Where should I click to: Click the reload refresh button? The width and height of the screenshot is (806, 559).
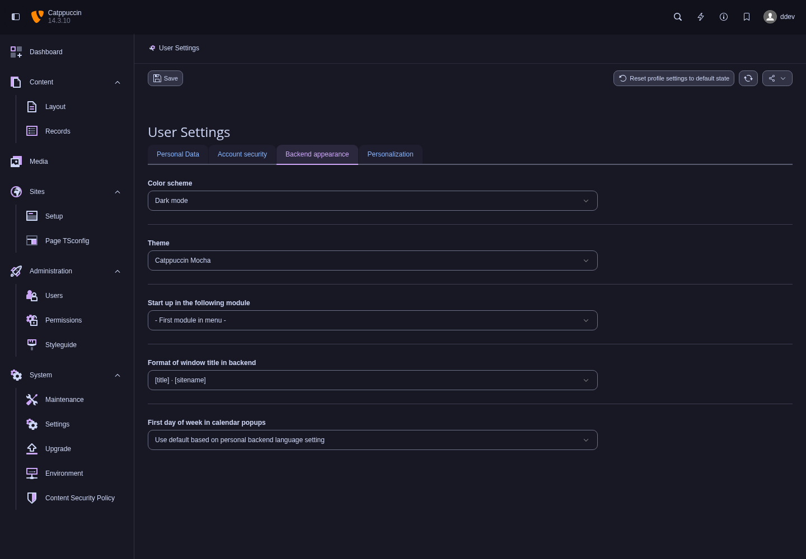point(748,78)
